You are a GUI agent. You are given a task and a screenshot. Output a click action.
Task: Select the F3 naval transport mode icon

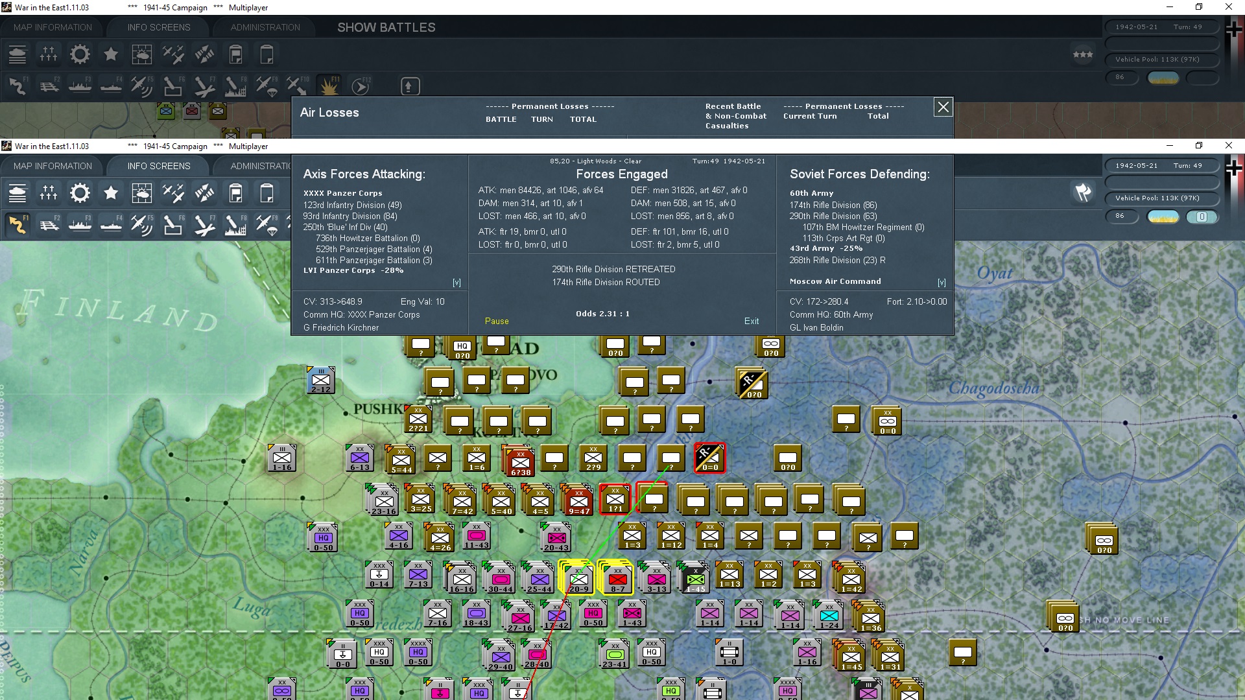point(81,225)
